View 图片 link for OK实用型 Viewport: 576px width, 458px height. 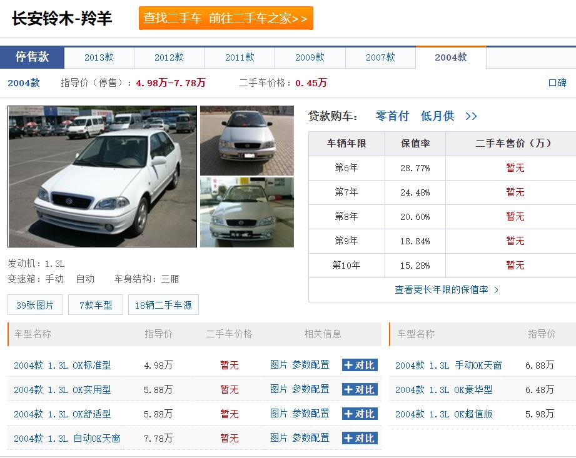[279, 389]
